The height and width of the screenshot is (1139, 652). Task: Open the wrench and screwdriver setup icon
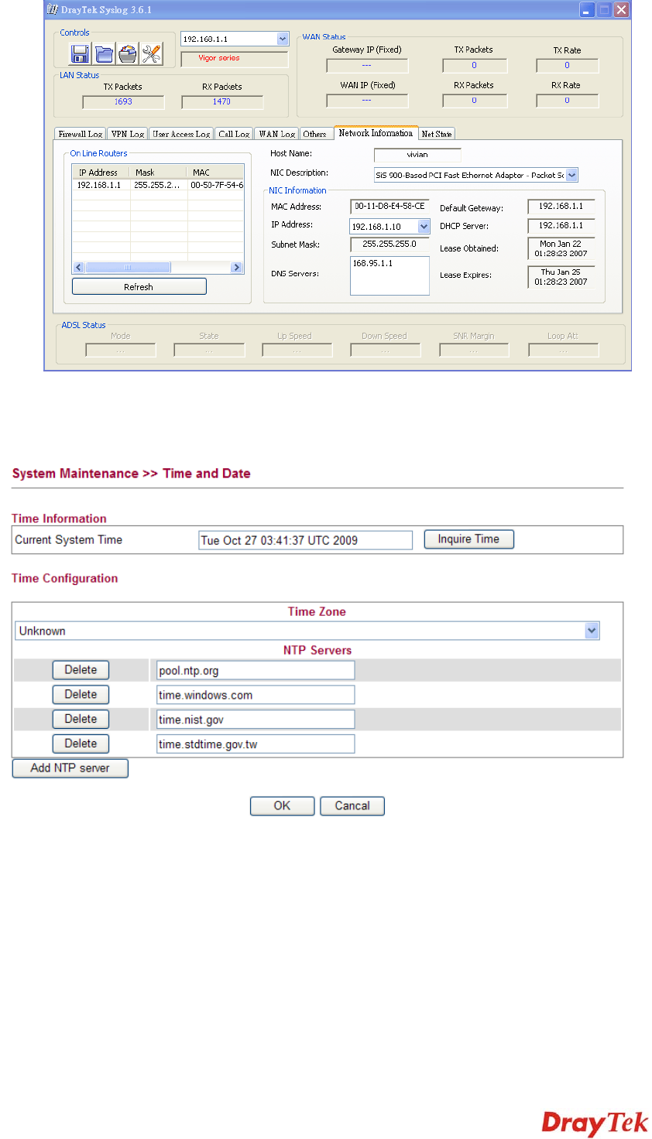point(152,54)
